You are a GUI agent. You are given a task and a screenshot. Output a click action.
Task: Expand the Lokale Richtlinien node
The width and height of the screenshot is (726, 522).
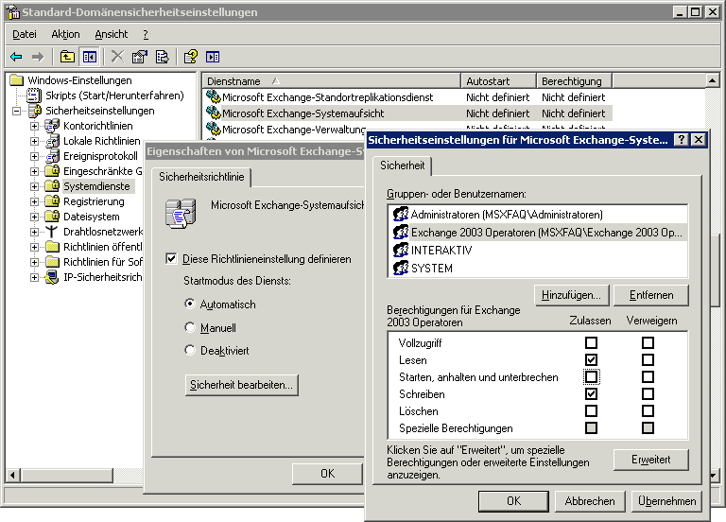pyautogui.click(x=34, y=141)
